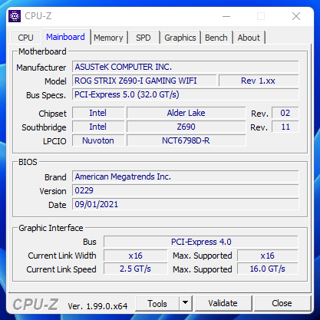The image size is (320, 320).
Task: Select the Mainboard tab
Action: click(66, 37)
